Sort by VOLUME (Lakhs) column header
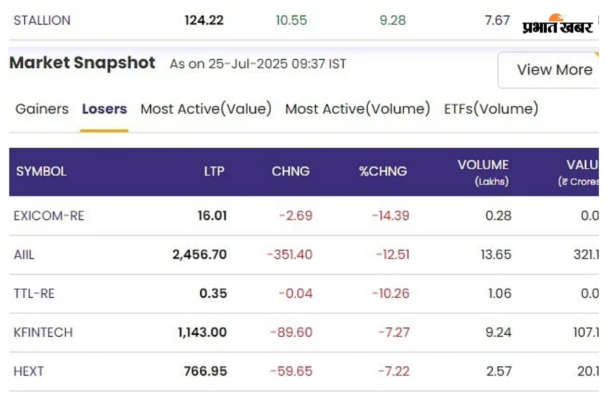This screenshot has width=607, height=406. 483,172
